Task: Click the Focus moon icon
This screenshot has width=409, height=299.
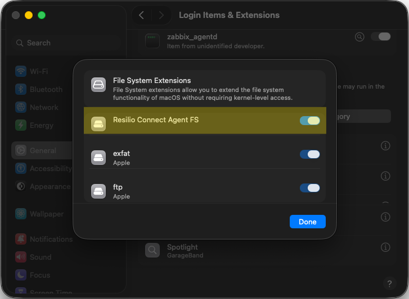Action: click(21, 275)
